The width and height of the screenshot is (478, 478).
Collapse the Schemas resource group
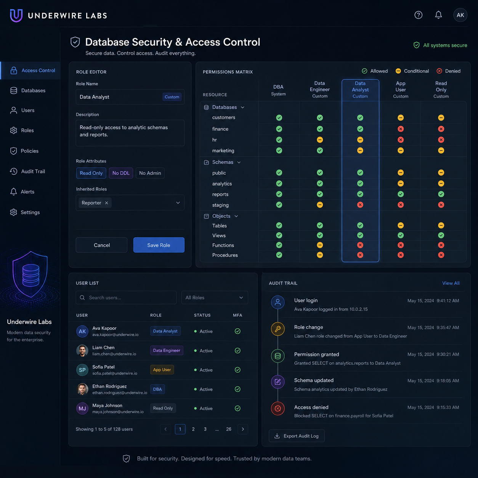239,162
